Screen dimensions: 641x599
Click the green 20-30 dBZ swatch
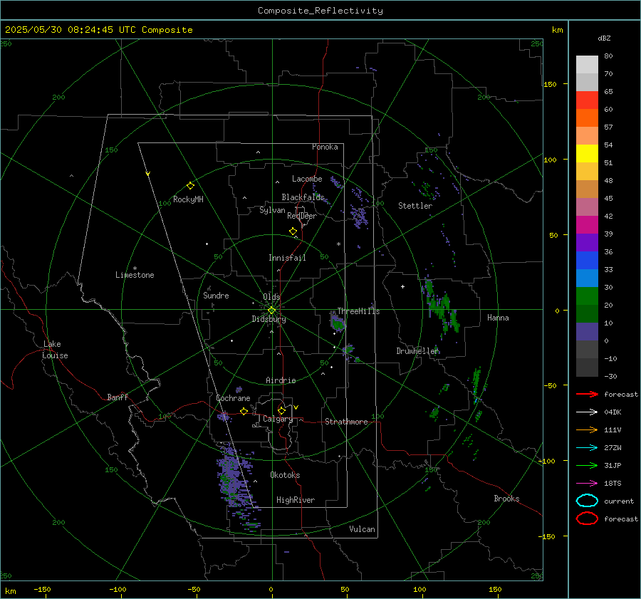pyautogui.click(x=587, y=296)
